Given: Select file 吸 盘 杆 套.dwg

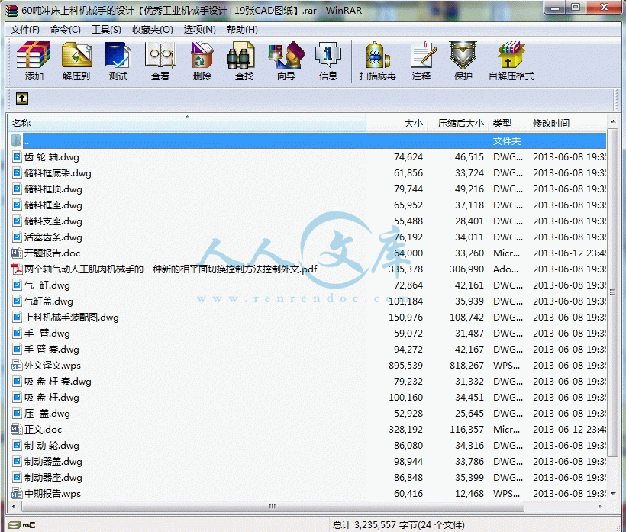Looking at the screenshot, I should (57, 382).
